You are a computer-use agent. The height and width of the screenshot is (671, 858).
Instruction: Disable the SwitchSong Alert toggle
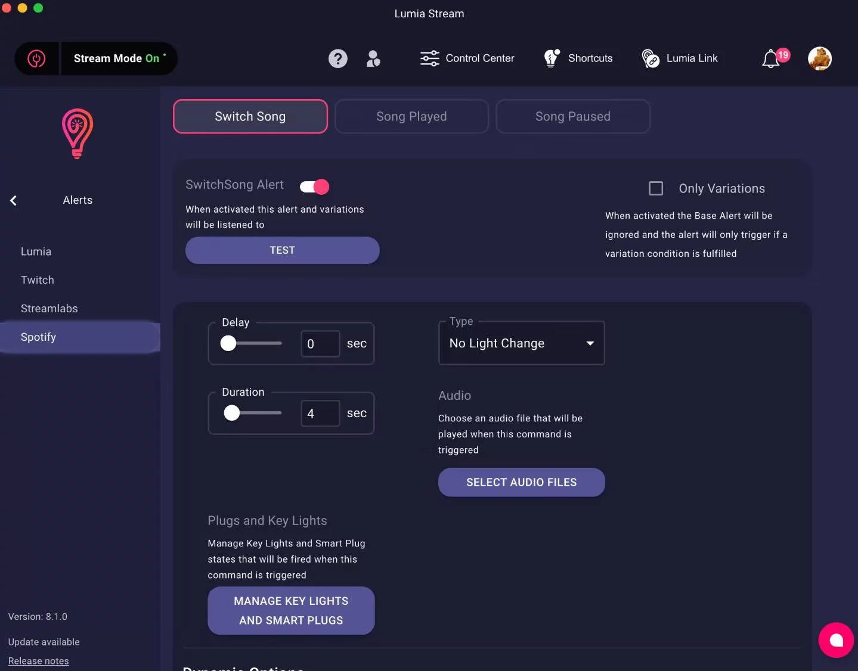point(314,187)
